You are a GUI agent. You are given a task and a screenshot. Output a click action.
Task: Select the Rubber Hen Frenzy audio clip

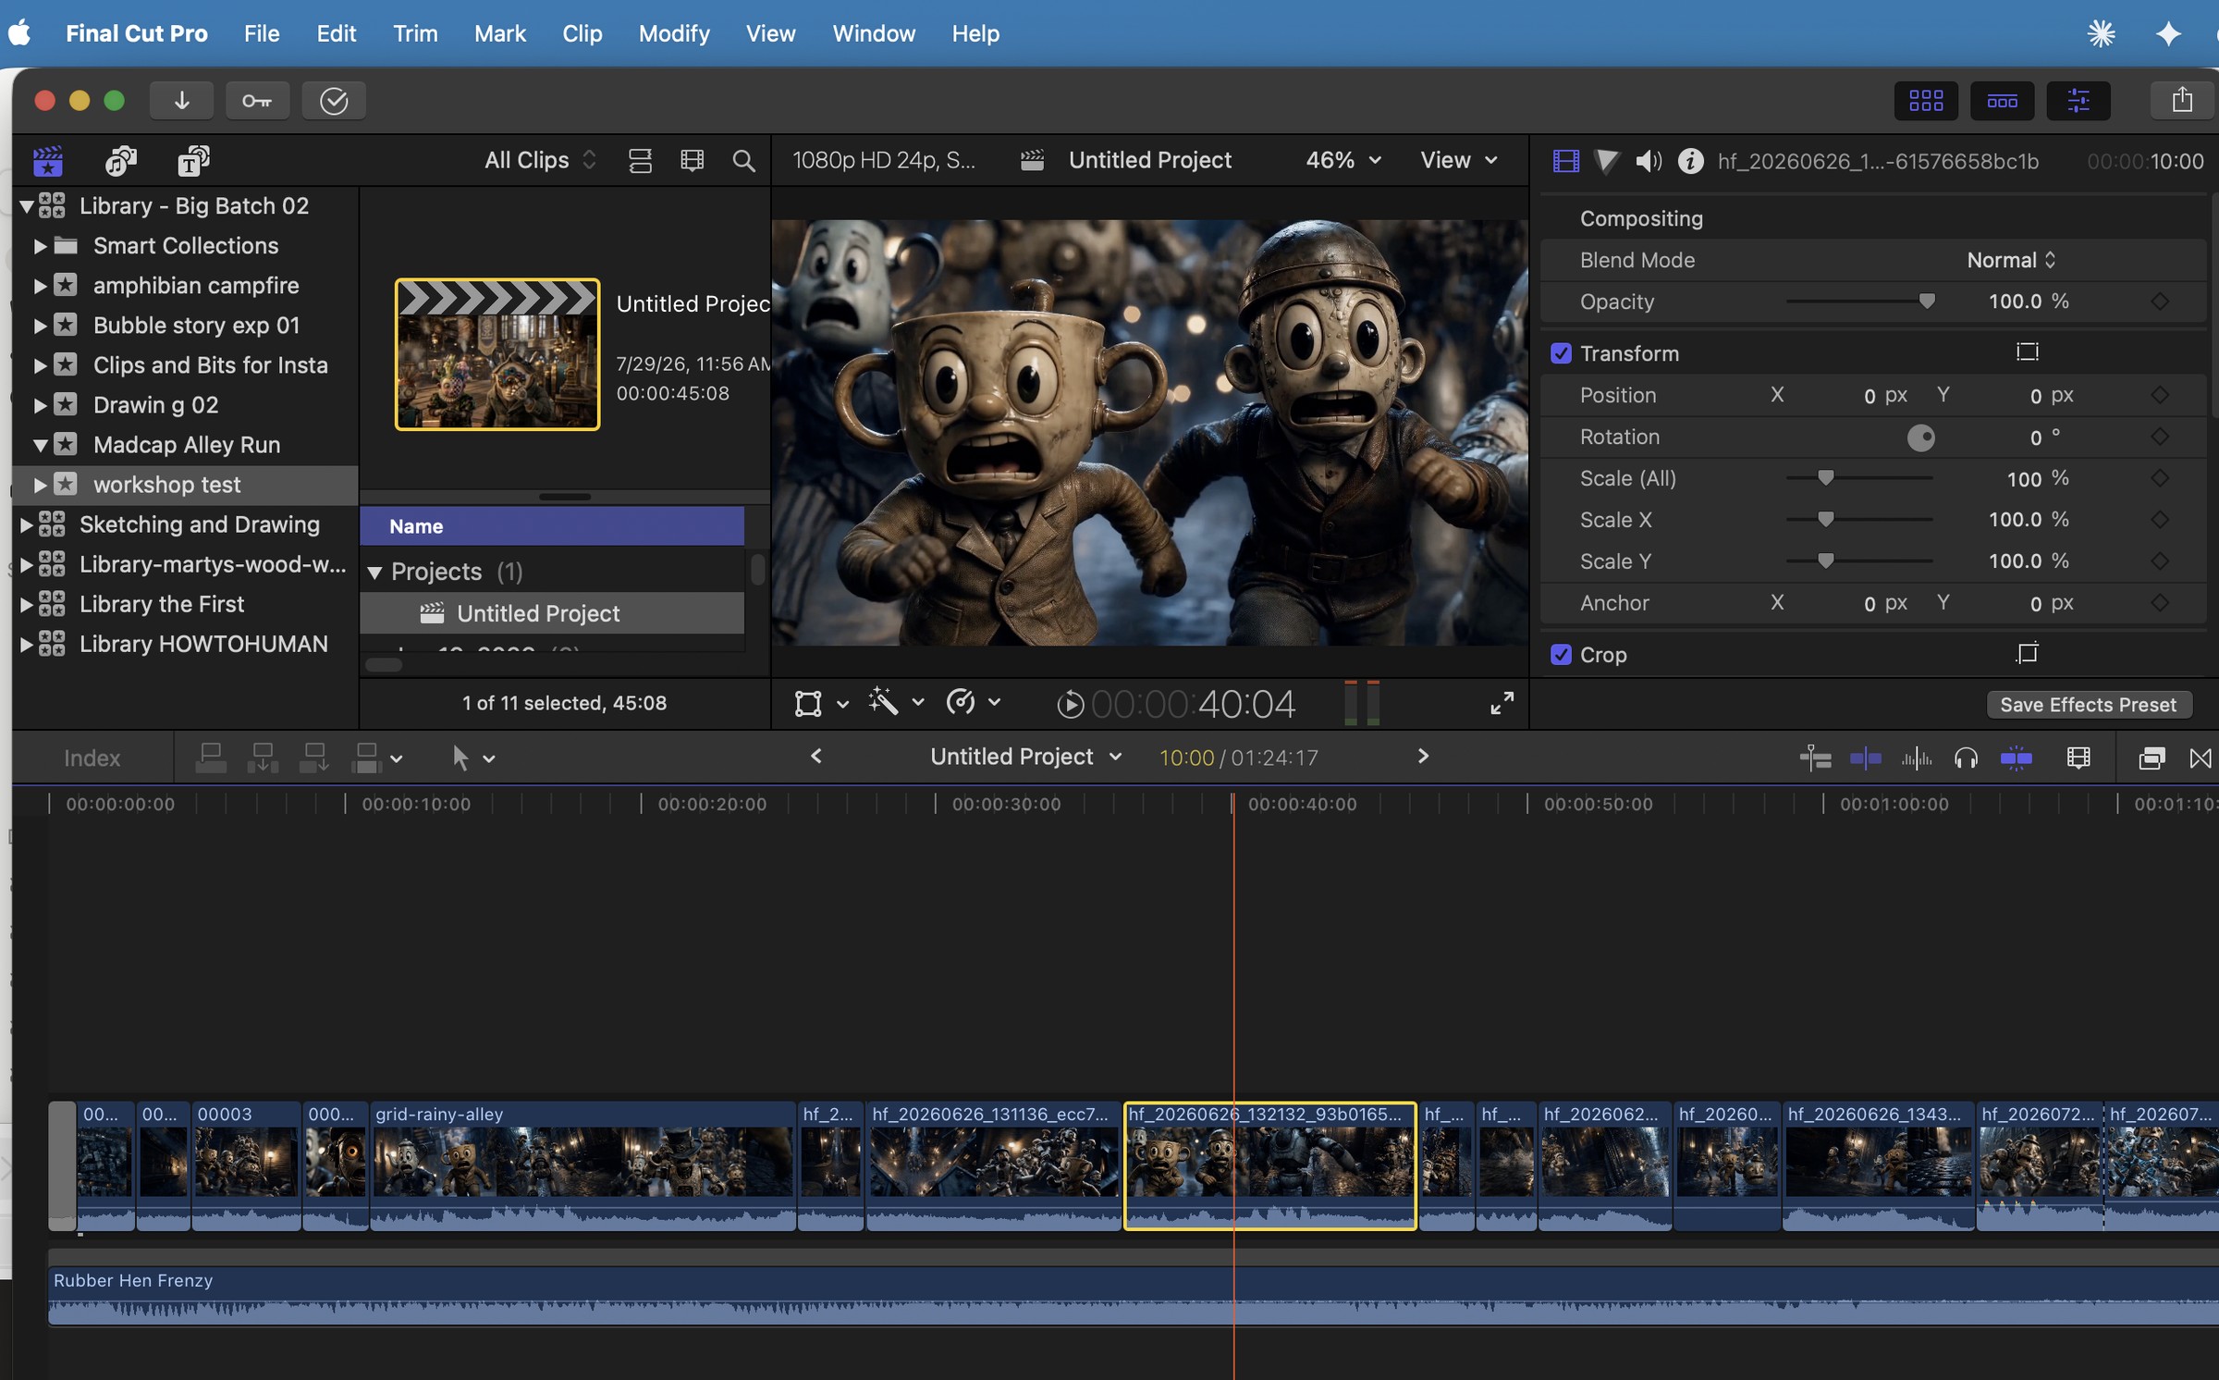tap(1133, 1297)
